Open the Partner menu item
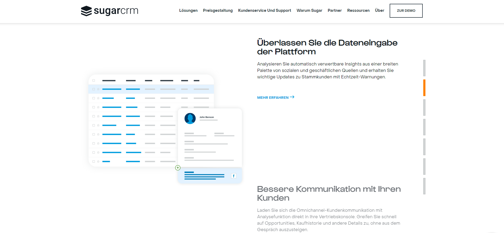 click(x=334, y=10)
